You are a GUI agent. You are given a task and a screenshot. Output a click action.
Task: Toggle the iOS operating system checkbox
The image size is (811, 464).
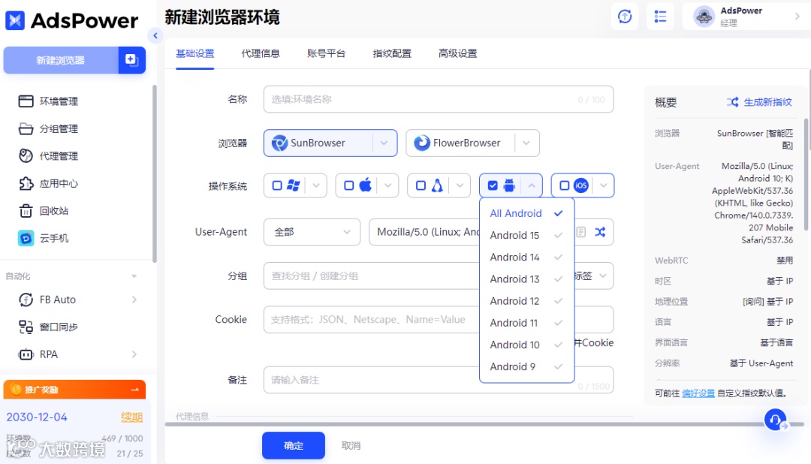pos(565,185)
